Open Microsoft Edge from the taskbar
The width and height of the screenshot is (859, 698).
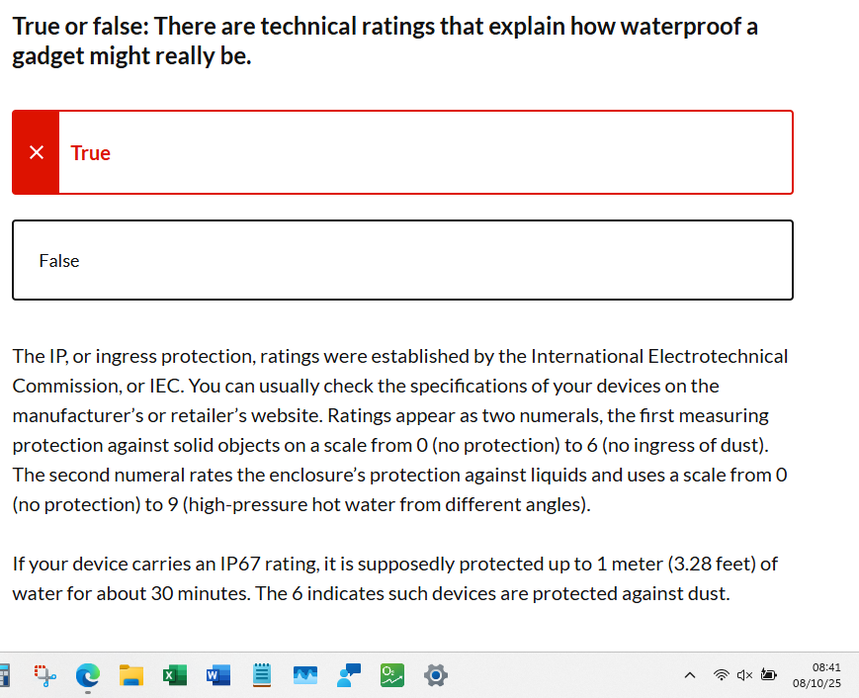point(88,675)
